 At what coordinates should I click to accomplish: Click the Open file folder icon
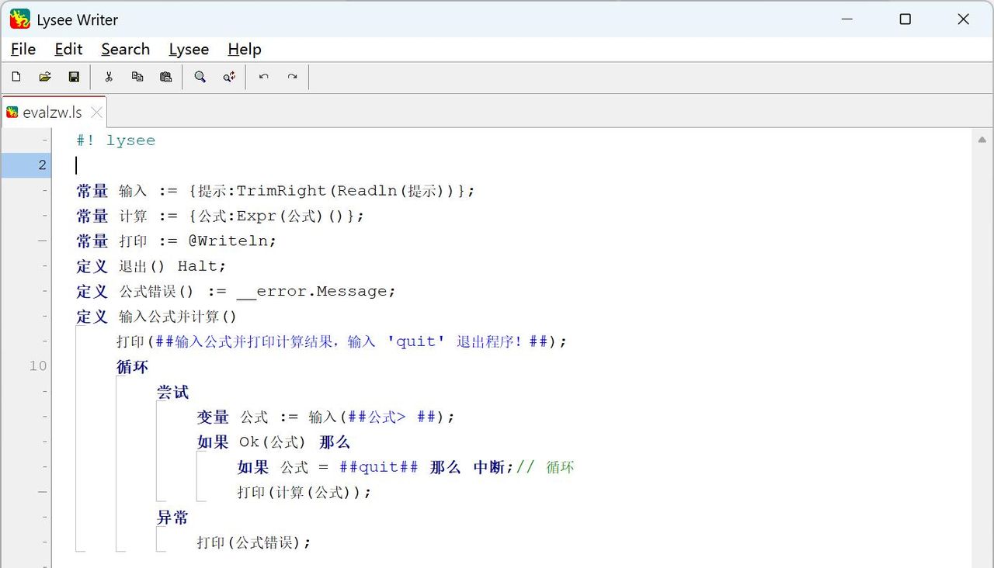[45, 77]
